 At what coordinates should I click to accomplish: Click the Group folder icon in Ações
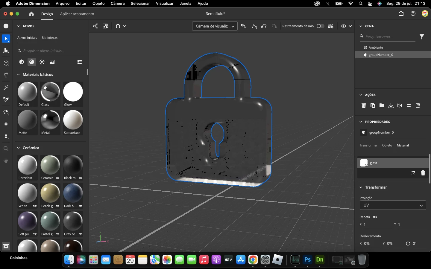coord(382,106)
